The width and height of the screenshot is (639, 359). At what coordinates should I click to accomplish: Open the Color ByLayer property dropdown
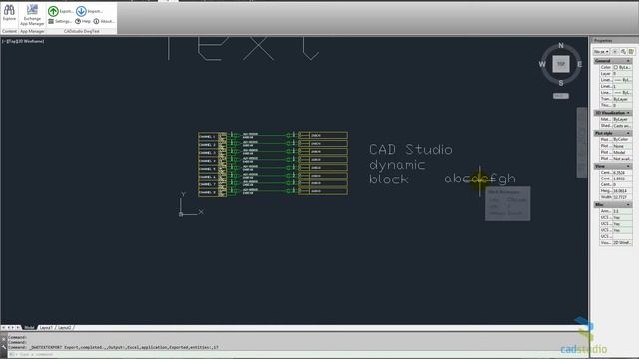(x=622, y=67)
